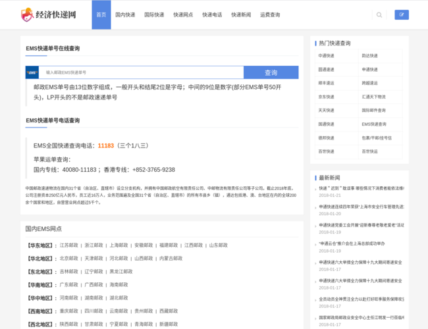
Task: Focus the EMS tracking number input field
Action: 141,72
